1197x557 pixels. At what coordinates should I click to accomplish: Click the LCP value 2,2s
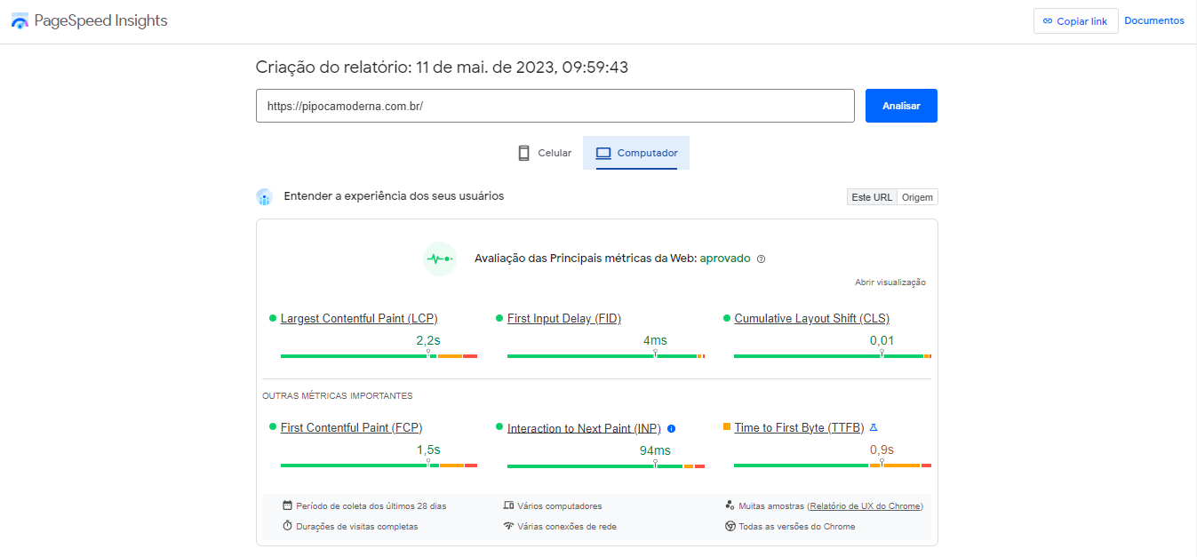coord(428,340)
